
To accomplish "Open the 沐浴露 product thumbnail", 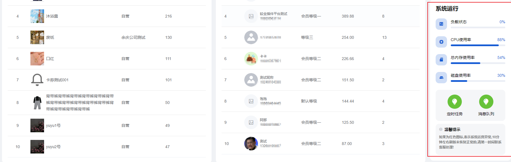I will pyautogui.click(x=37, y=16).
